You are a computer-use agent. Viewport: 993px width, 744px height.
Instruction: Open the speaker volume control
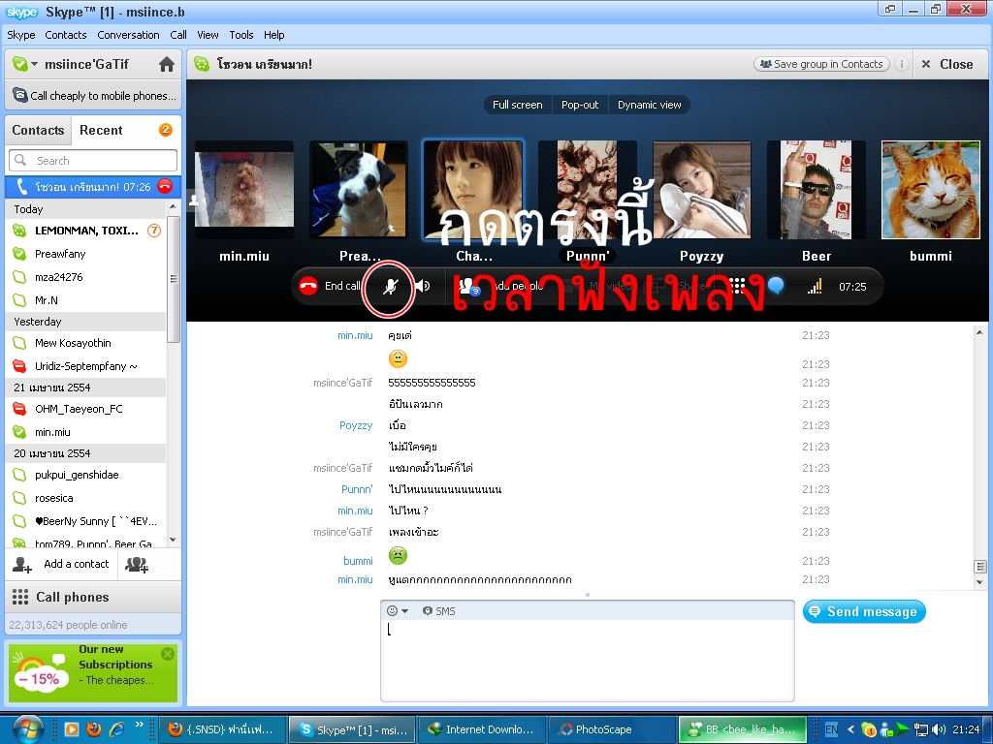point(424,286)
